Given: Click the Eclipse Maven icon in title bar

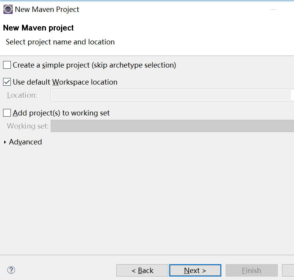Looking at the screenshot, I should 8,9.
